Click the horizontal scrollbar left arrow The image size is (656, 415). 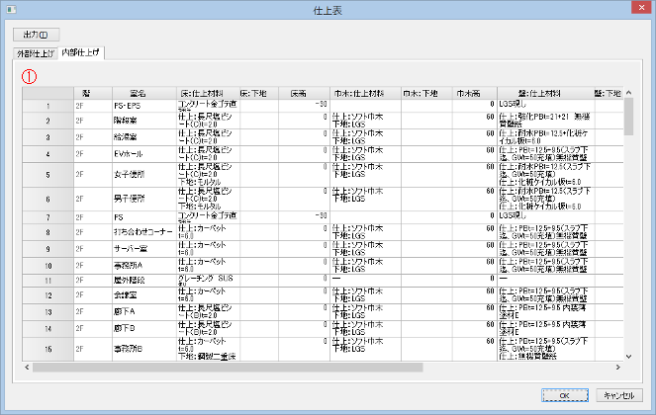point(29,368)
